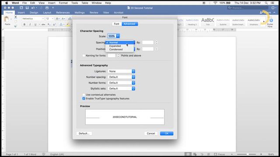This screenshot has width=280, height=157.
Task: Open the Scale percentage dropdown
Action: click(118, 36)
